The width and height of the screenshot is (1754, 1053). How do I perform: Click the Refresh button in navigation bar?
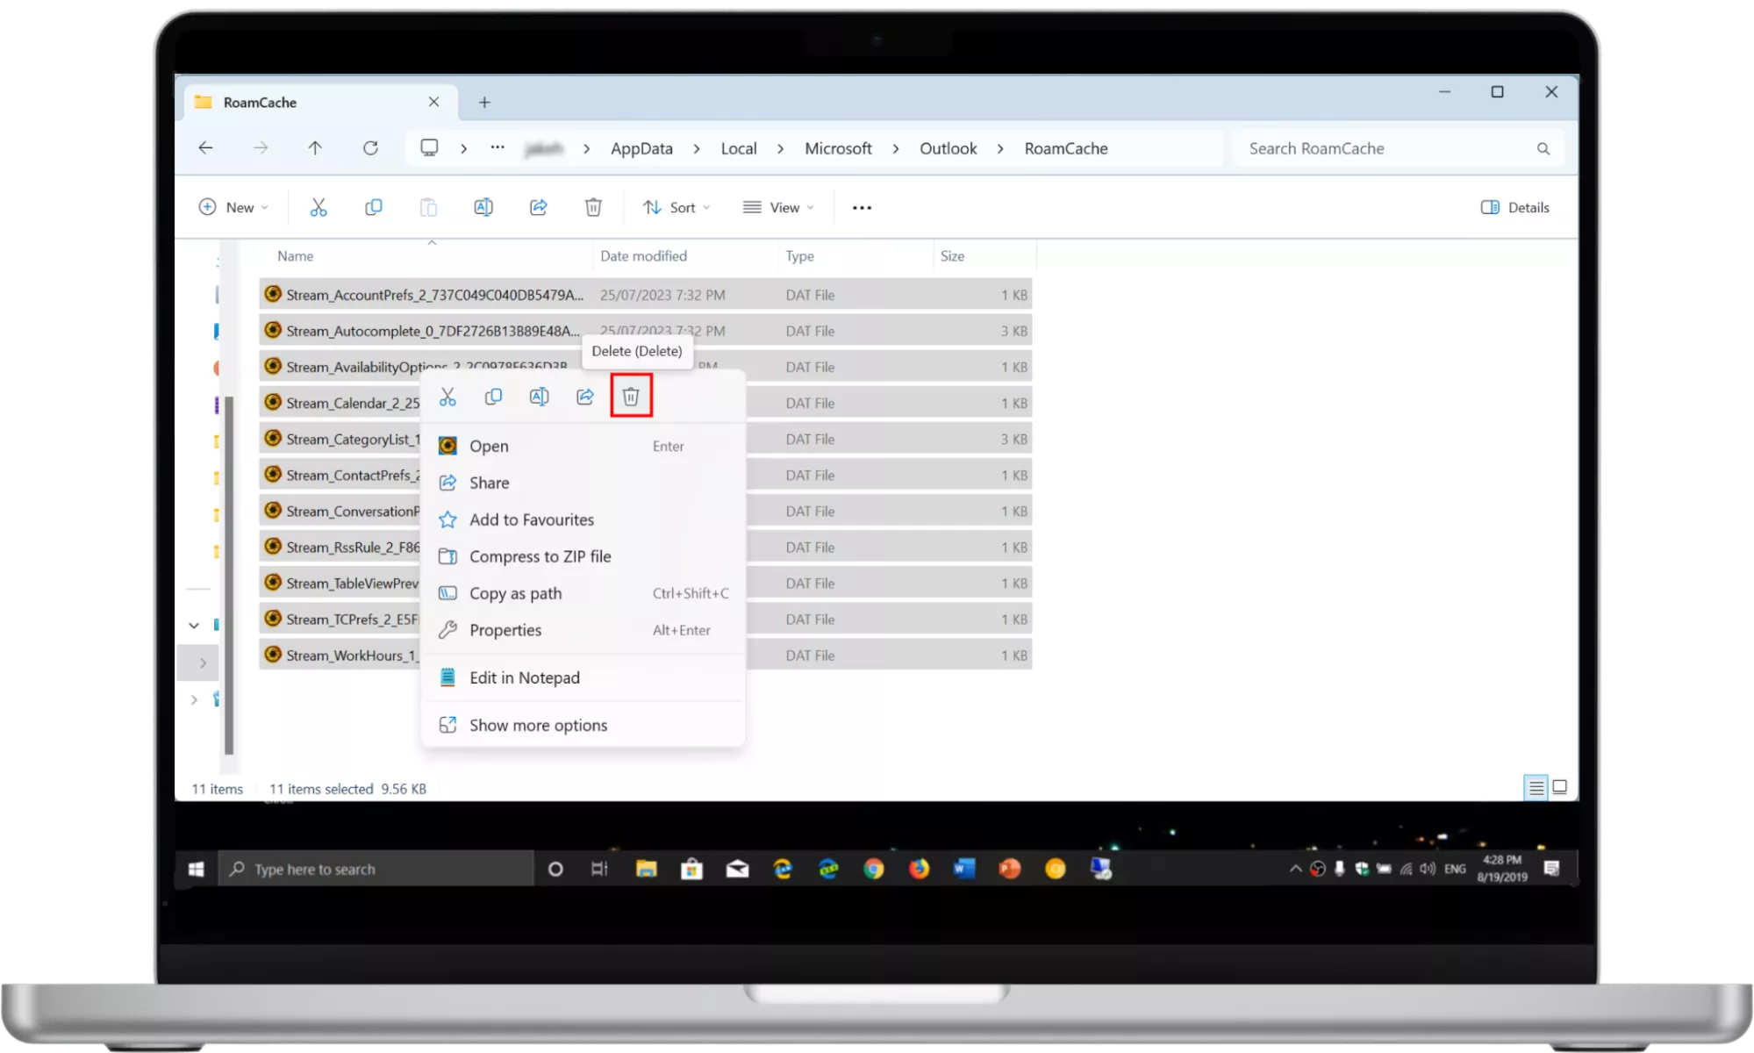coord(370,148)
